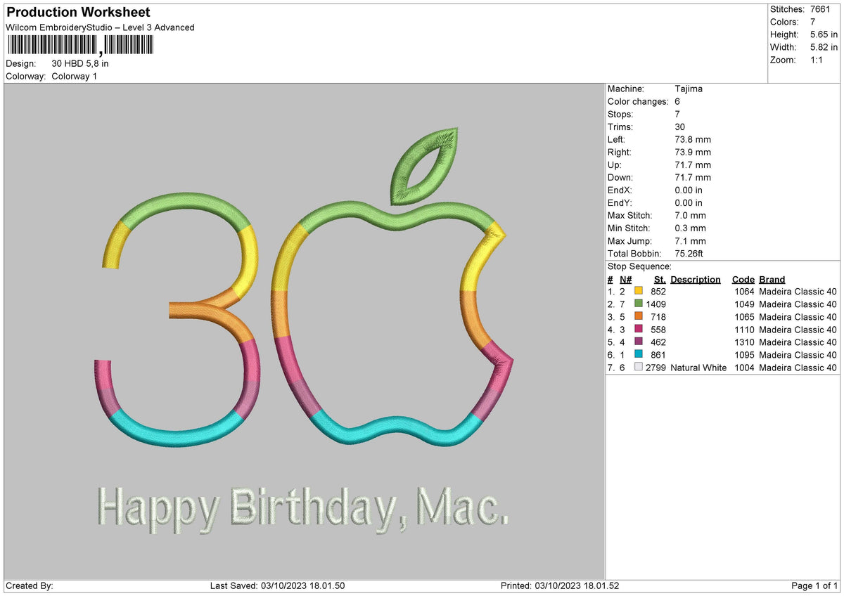Click the orange swatch for stop 3
The width and height of the screenshot is (844, 596).
point(639,317)
